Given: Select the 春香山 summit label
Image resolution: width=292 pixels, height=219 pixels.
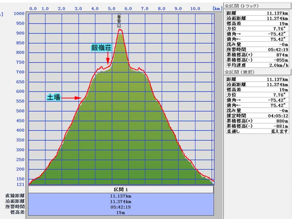Looking at the screenshot, I should tap(119, 21).
